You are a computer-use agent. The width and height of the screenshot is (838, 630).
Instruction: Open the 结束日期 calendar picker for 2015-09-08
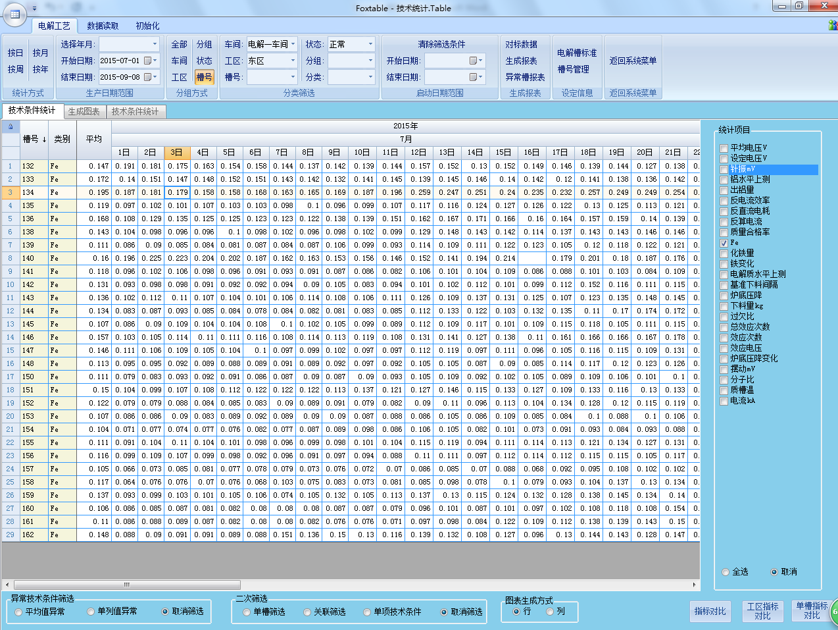coord(151,77)
